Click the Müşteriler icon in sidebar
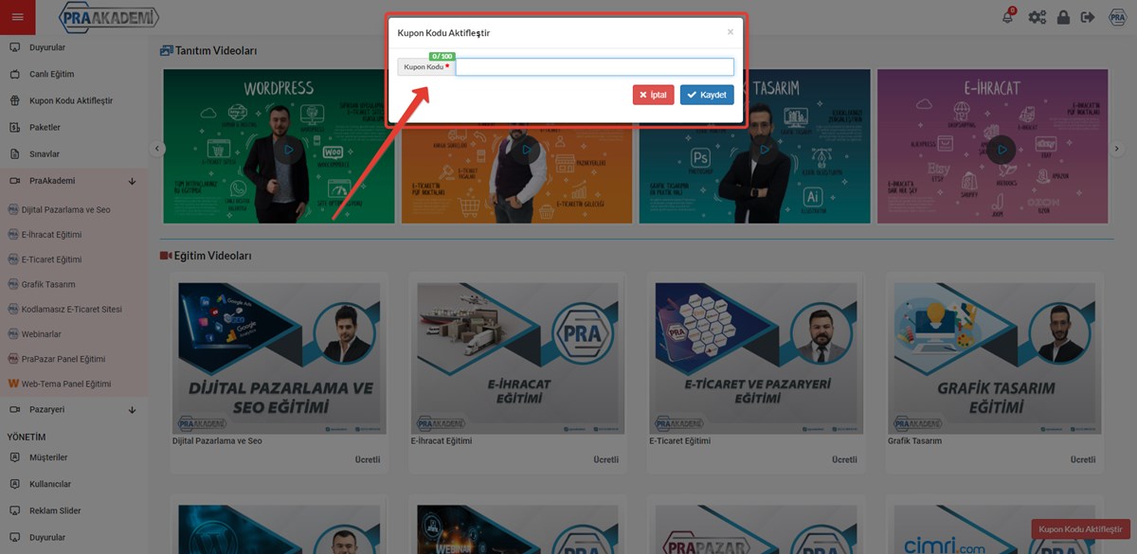 point(14,457)
